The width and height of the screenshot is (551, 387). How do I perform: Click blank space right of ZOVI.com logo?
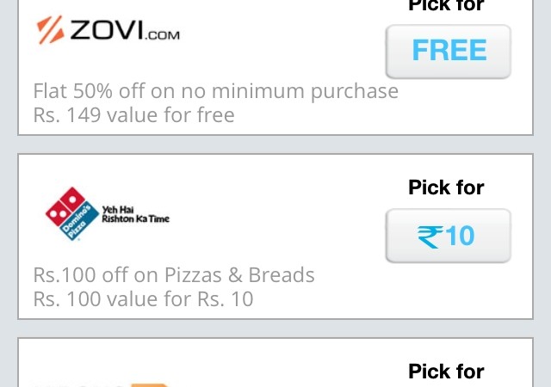282,30
